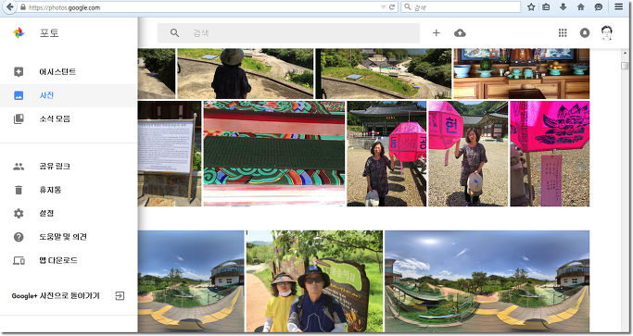
Task: Click the bookmarks list icon
Action: click(546, 6)
